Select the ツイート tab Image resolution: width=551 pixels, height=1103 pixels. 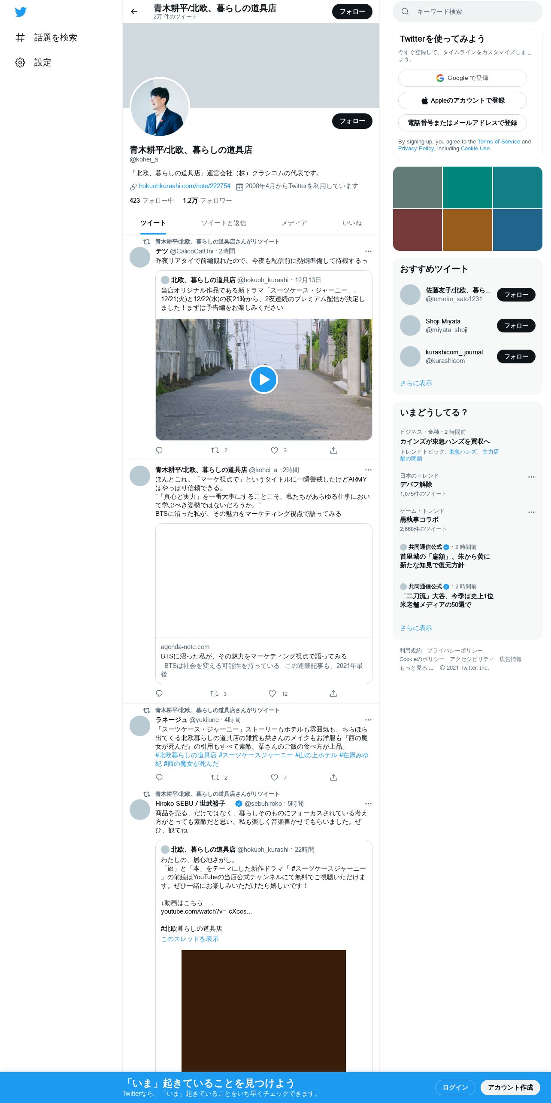click(x=153, y=223)
